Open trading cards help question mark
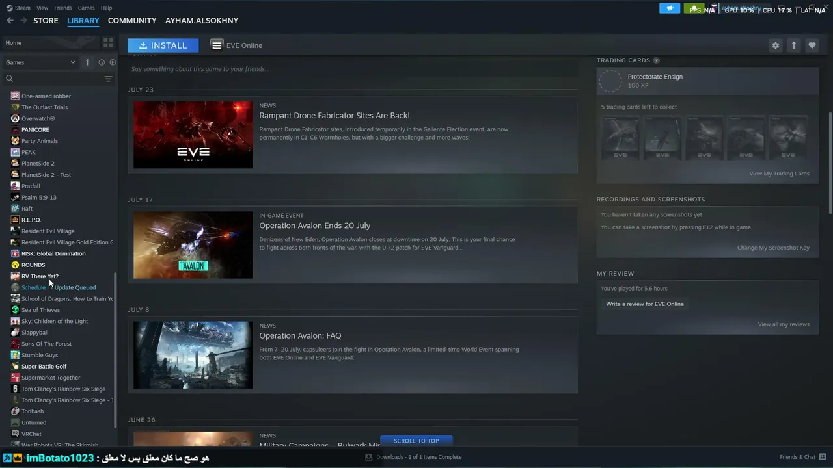Viewport: 833px width, 468px height. 656,60
